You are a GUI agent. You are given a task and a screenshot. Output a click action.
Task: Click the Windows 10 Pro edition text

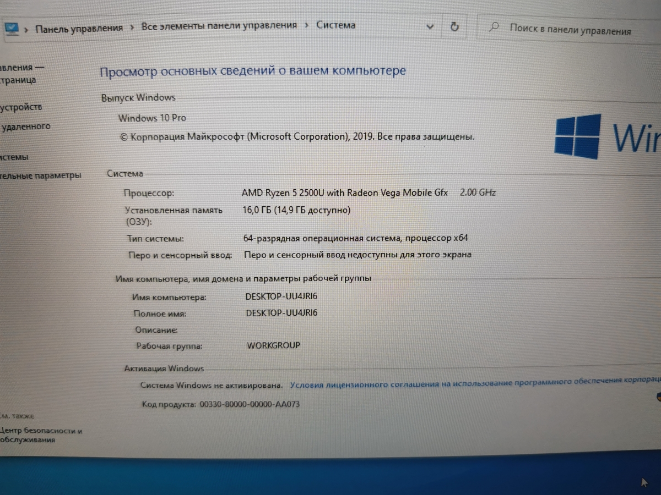[152, 118]
